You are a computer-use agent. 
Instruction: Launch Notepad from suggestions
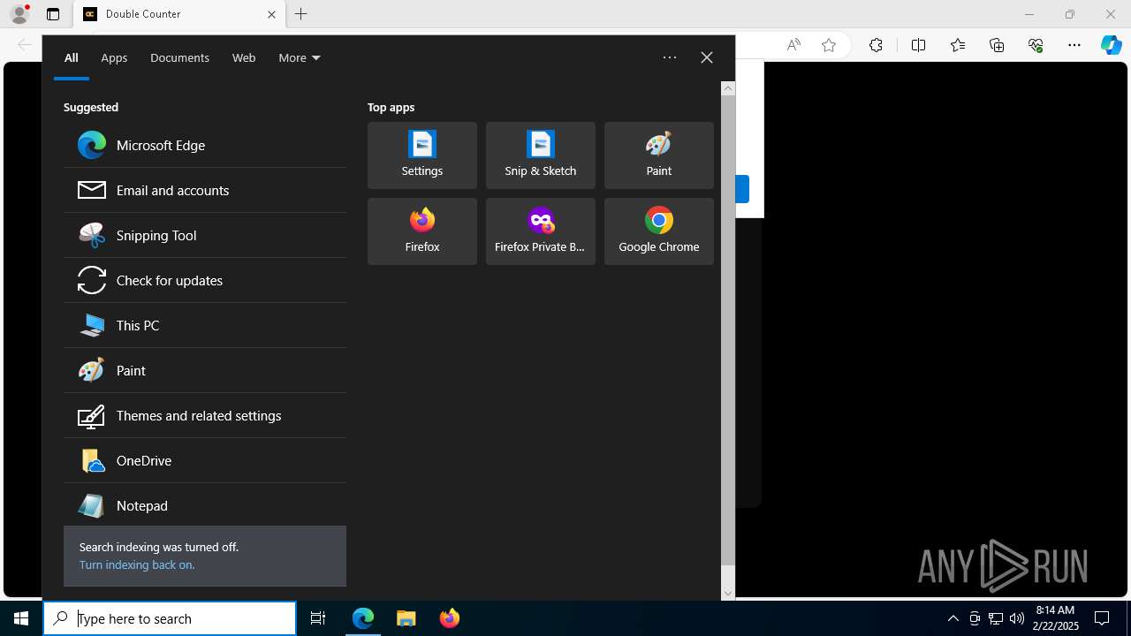coord(205,505)
